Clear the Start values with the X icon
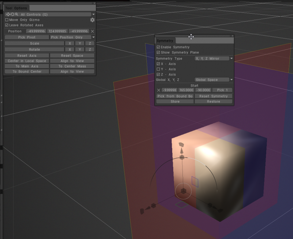The height and width of the screenshot is (239, 293). pyautogui.click(x=159, y=90)
